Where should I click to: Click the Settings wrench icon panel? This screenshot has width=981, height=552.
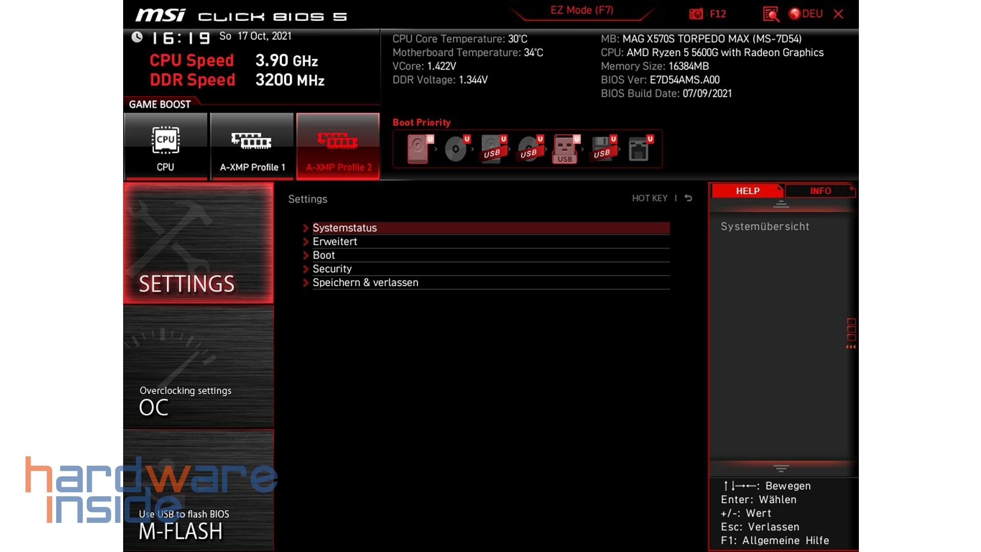(x=198, y=244)
